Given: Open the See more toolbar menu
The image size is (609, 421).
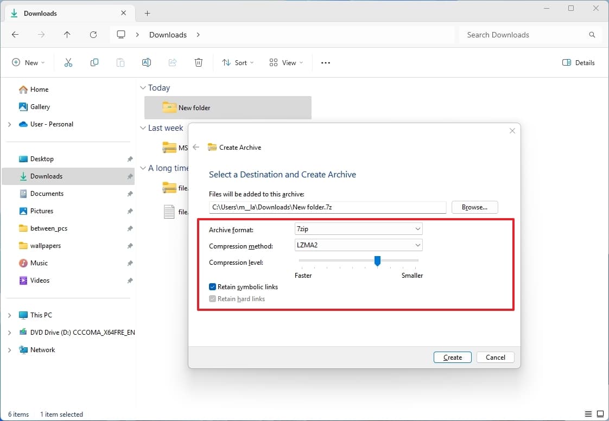Looking at the screenshot, I should 325,62.
